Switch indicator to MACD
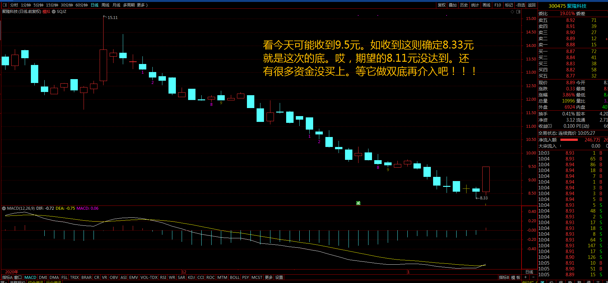 point(31,277)
